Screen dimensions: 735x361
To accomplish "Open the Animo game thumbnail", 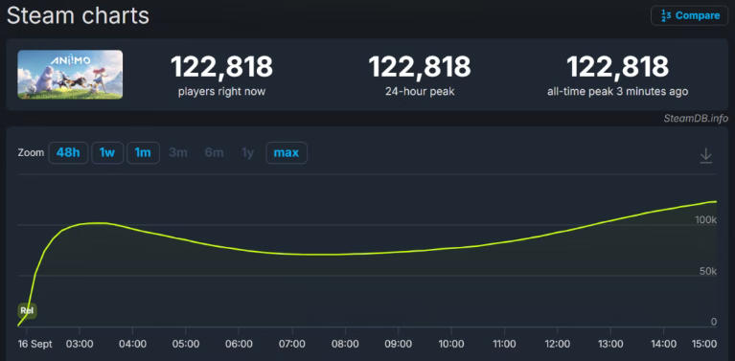I will click(70, 75).
